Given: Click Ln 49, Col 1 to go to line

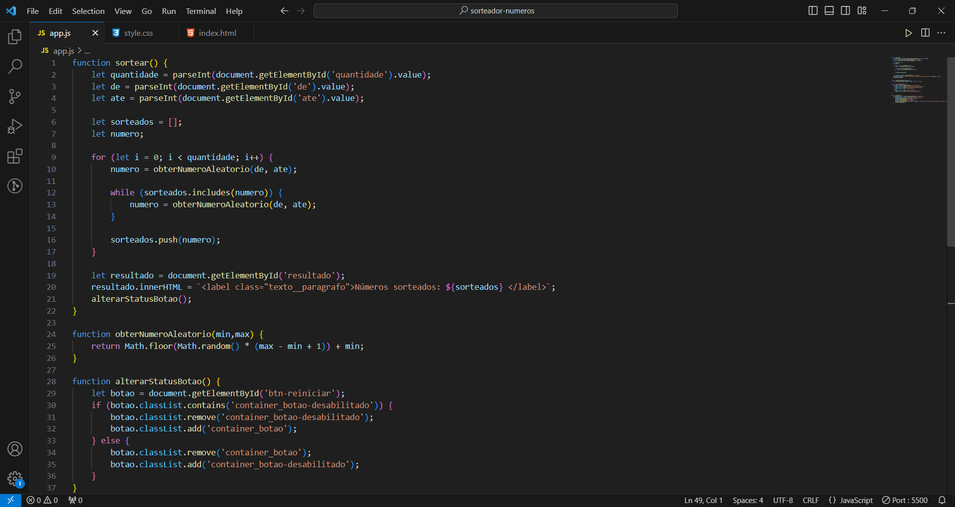Looking at the screenshot, I should point(703,500).
